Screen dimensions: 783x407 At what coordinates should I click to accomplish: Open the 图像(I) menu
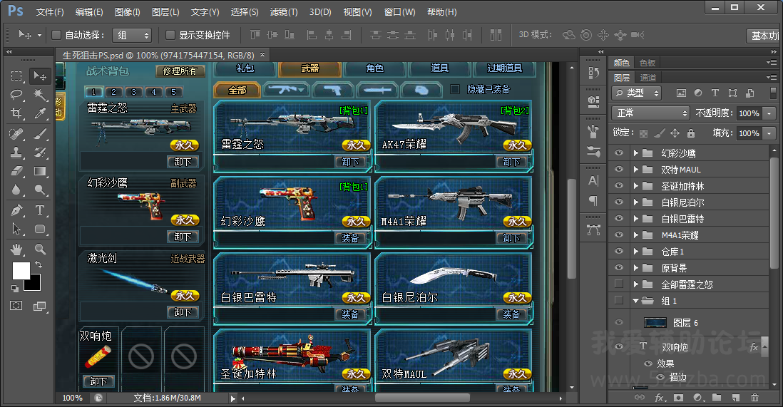(x=128, y=12)
